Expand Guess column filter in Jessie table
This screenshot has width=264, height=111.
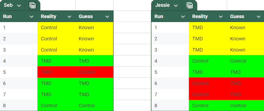259,17
